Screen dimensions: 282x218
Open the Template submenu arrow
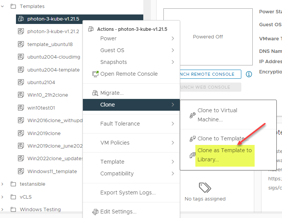point(173,162)
